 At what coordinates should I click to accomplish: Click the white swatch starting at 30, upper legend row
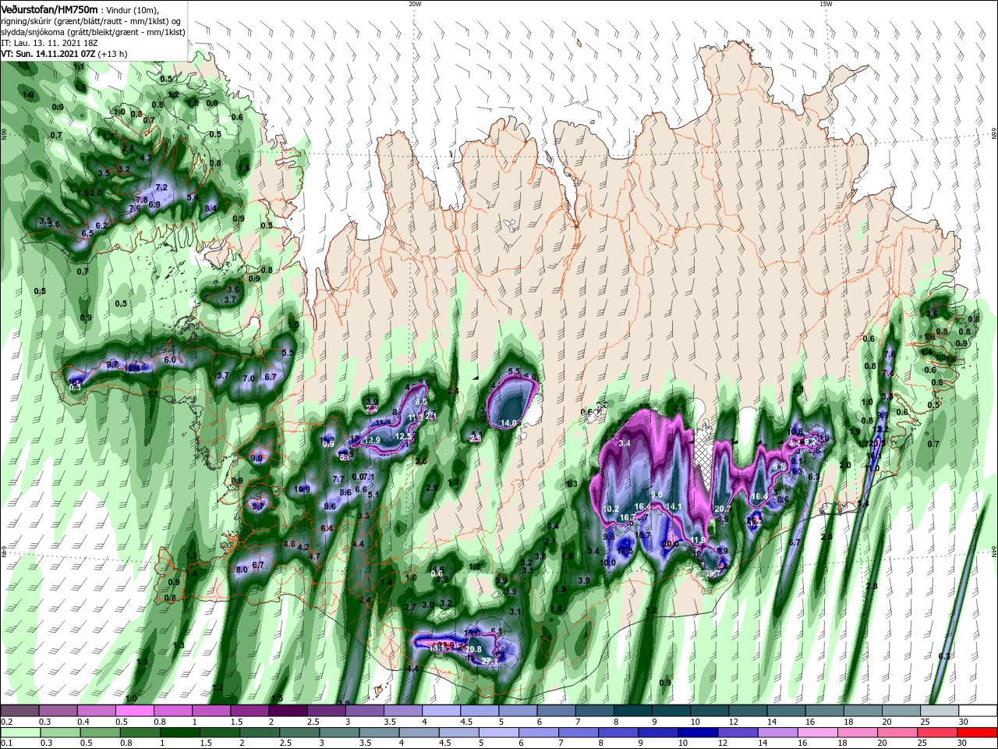(x=977, y=711)
